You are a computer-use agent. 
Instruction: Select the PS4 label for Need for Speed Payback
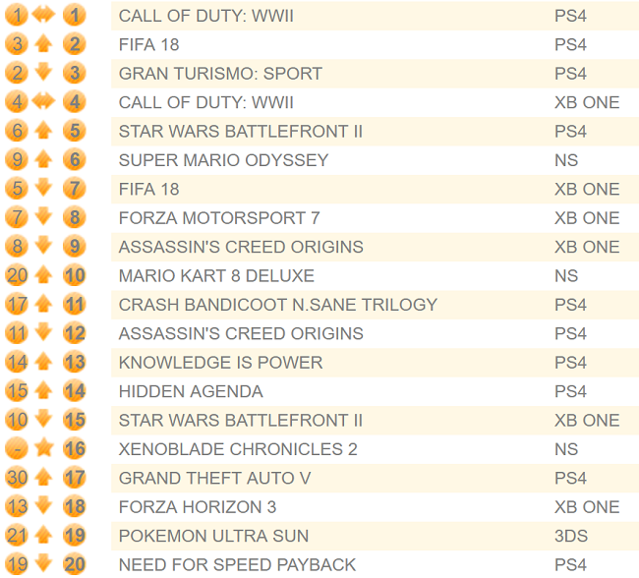[570, 565]
